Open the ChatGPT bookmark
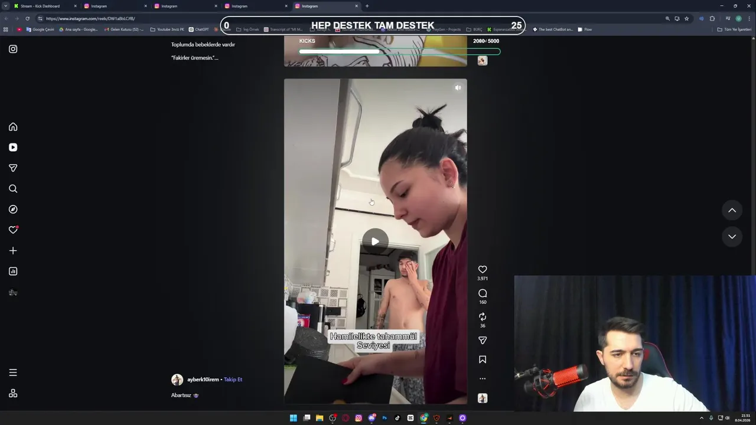Image resolution: width=756 pixels, height=425 pixels. (199, 30)
